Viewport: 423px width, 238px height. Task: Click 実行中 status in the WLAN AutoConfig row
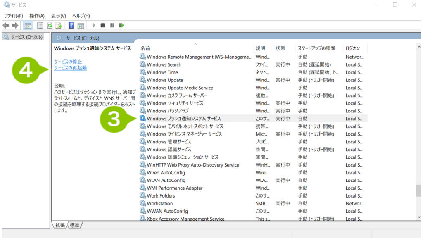click(x=283, y=180)
